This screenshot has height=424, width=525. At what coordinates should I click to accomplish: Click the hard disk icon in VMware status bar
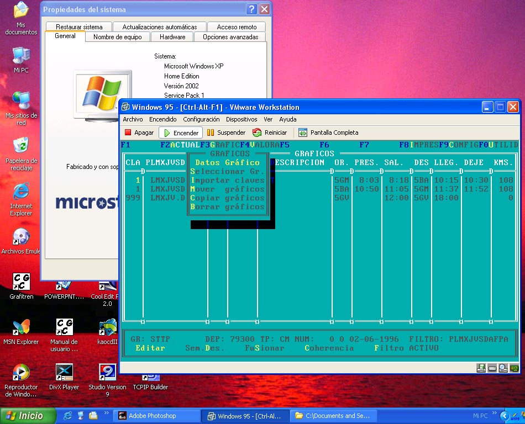tap(492, 368)
